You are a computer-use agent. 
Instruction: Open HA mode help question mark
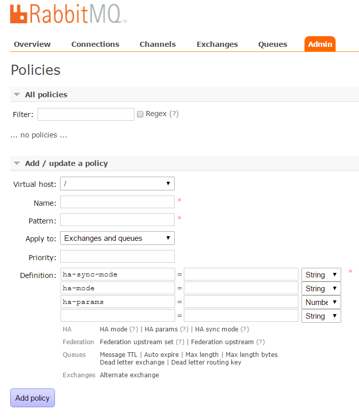[134, 329]
